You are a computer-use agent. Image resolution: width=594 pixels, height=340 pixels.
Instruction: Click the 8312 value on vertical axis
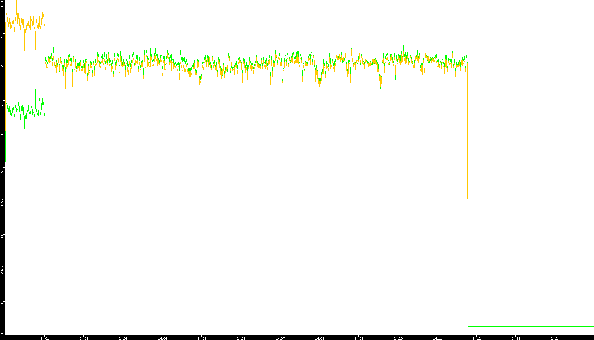pos(2,69)
